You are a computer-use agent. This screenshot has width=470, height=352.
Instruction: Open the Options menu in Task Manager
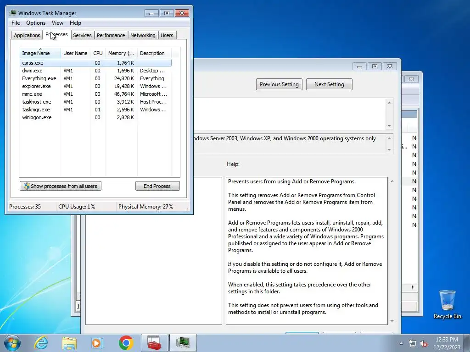point(36,23)
